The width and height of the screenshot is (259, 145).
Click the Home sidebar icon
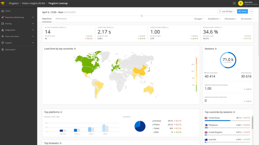(2, 11)
